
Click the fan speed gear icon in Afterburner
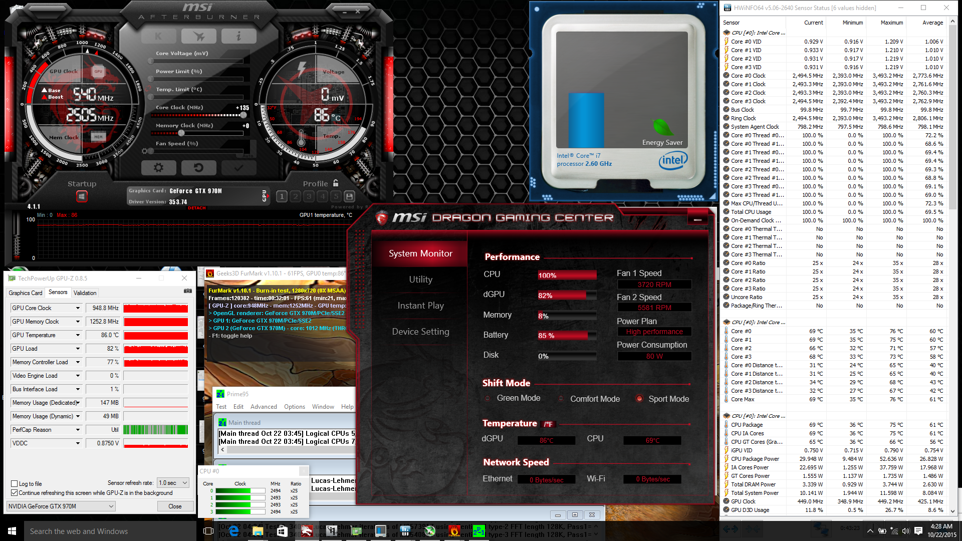(144, 151)
